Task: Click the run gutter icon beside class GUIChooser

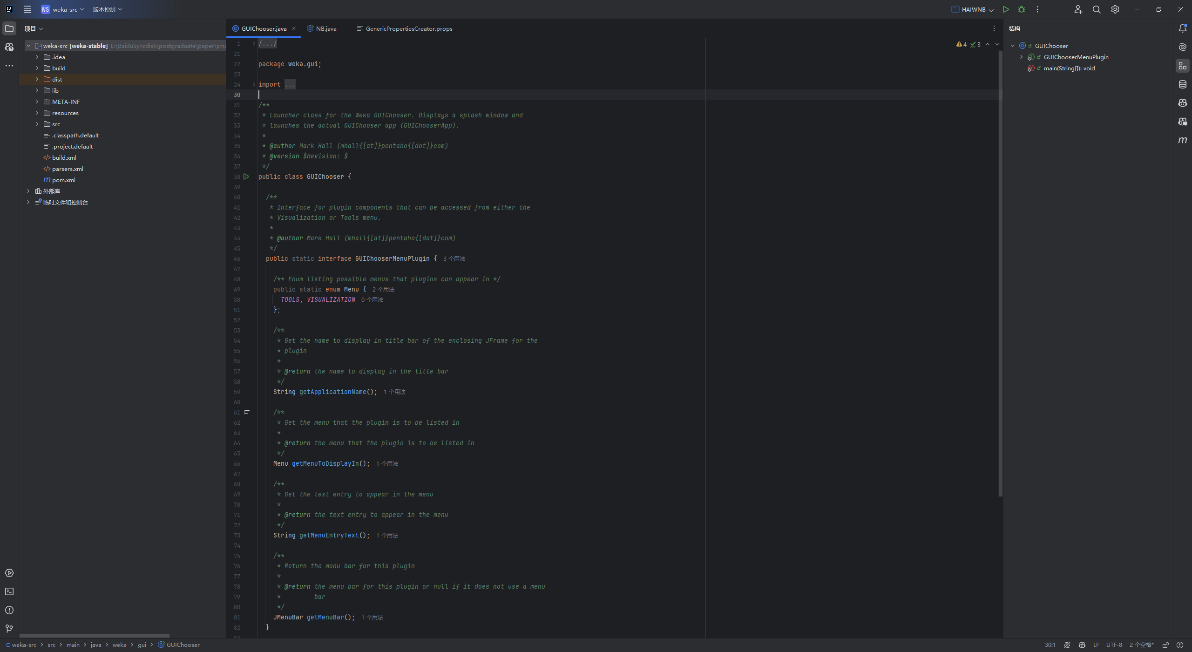Action: 246,177
